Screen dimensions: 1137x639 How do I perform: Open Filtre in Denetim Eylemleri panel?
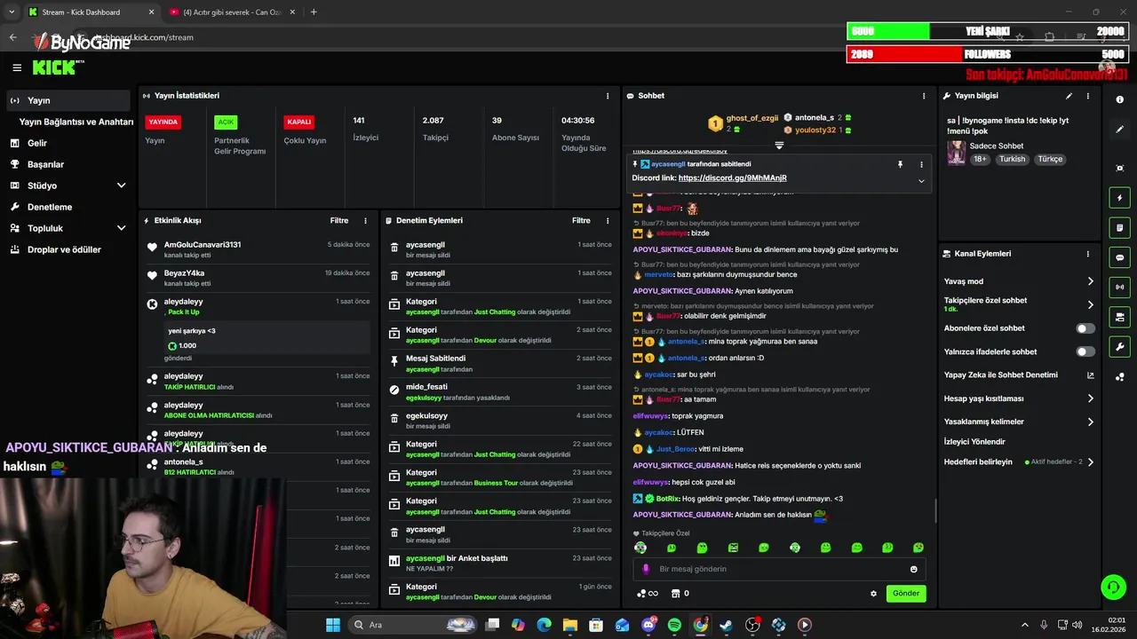(x=581, y=221)
